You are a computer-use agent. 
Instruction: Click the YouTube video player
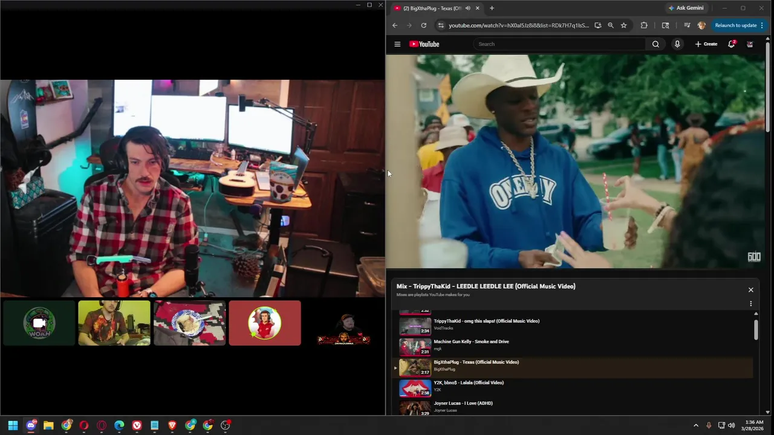[x=575, y=161]
